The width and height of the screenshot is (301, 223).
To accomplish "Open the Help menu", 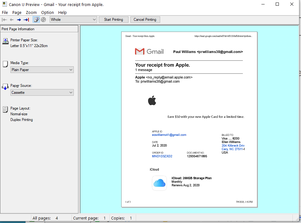I will [62, 12].
